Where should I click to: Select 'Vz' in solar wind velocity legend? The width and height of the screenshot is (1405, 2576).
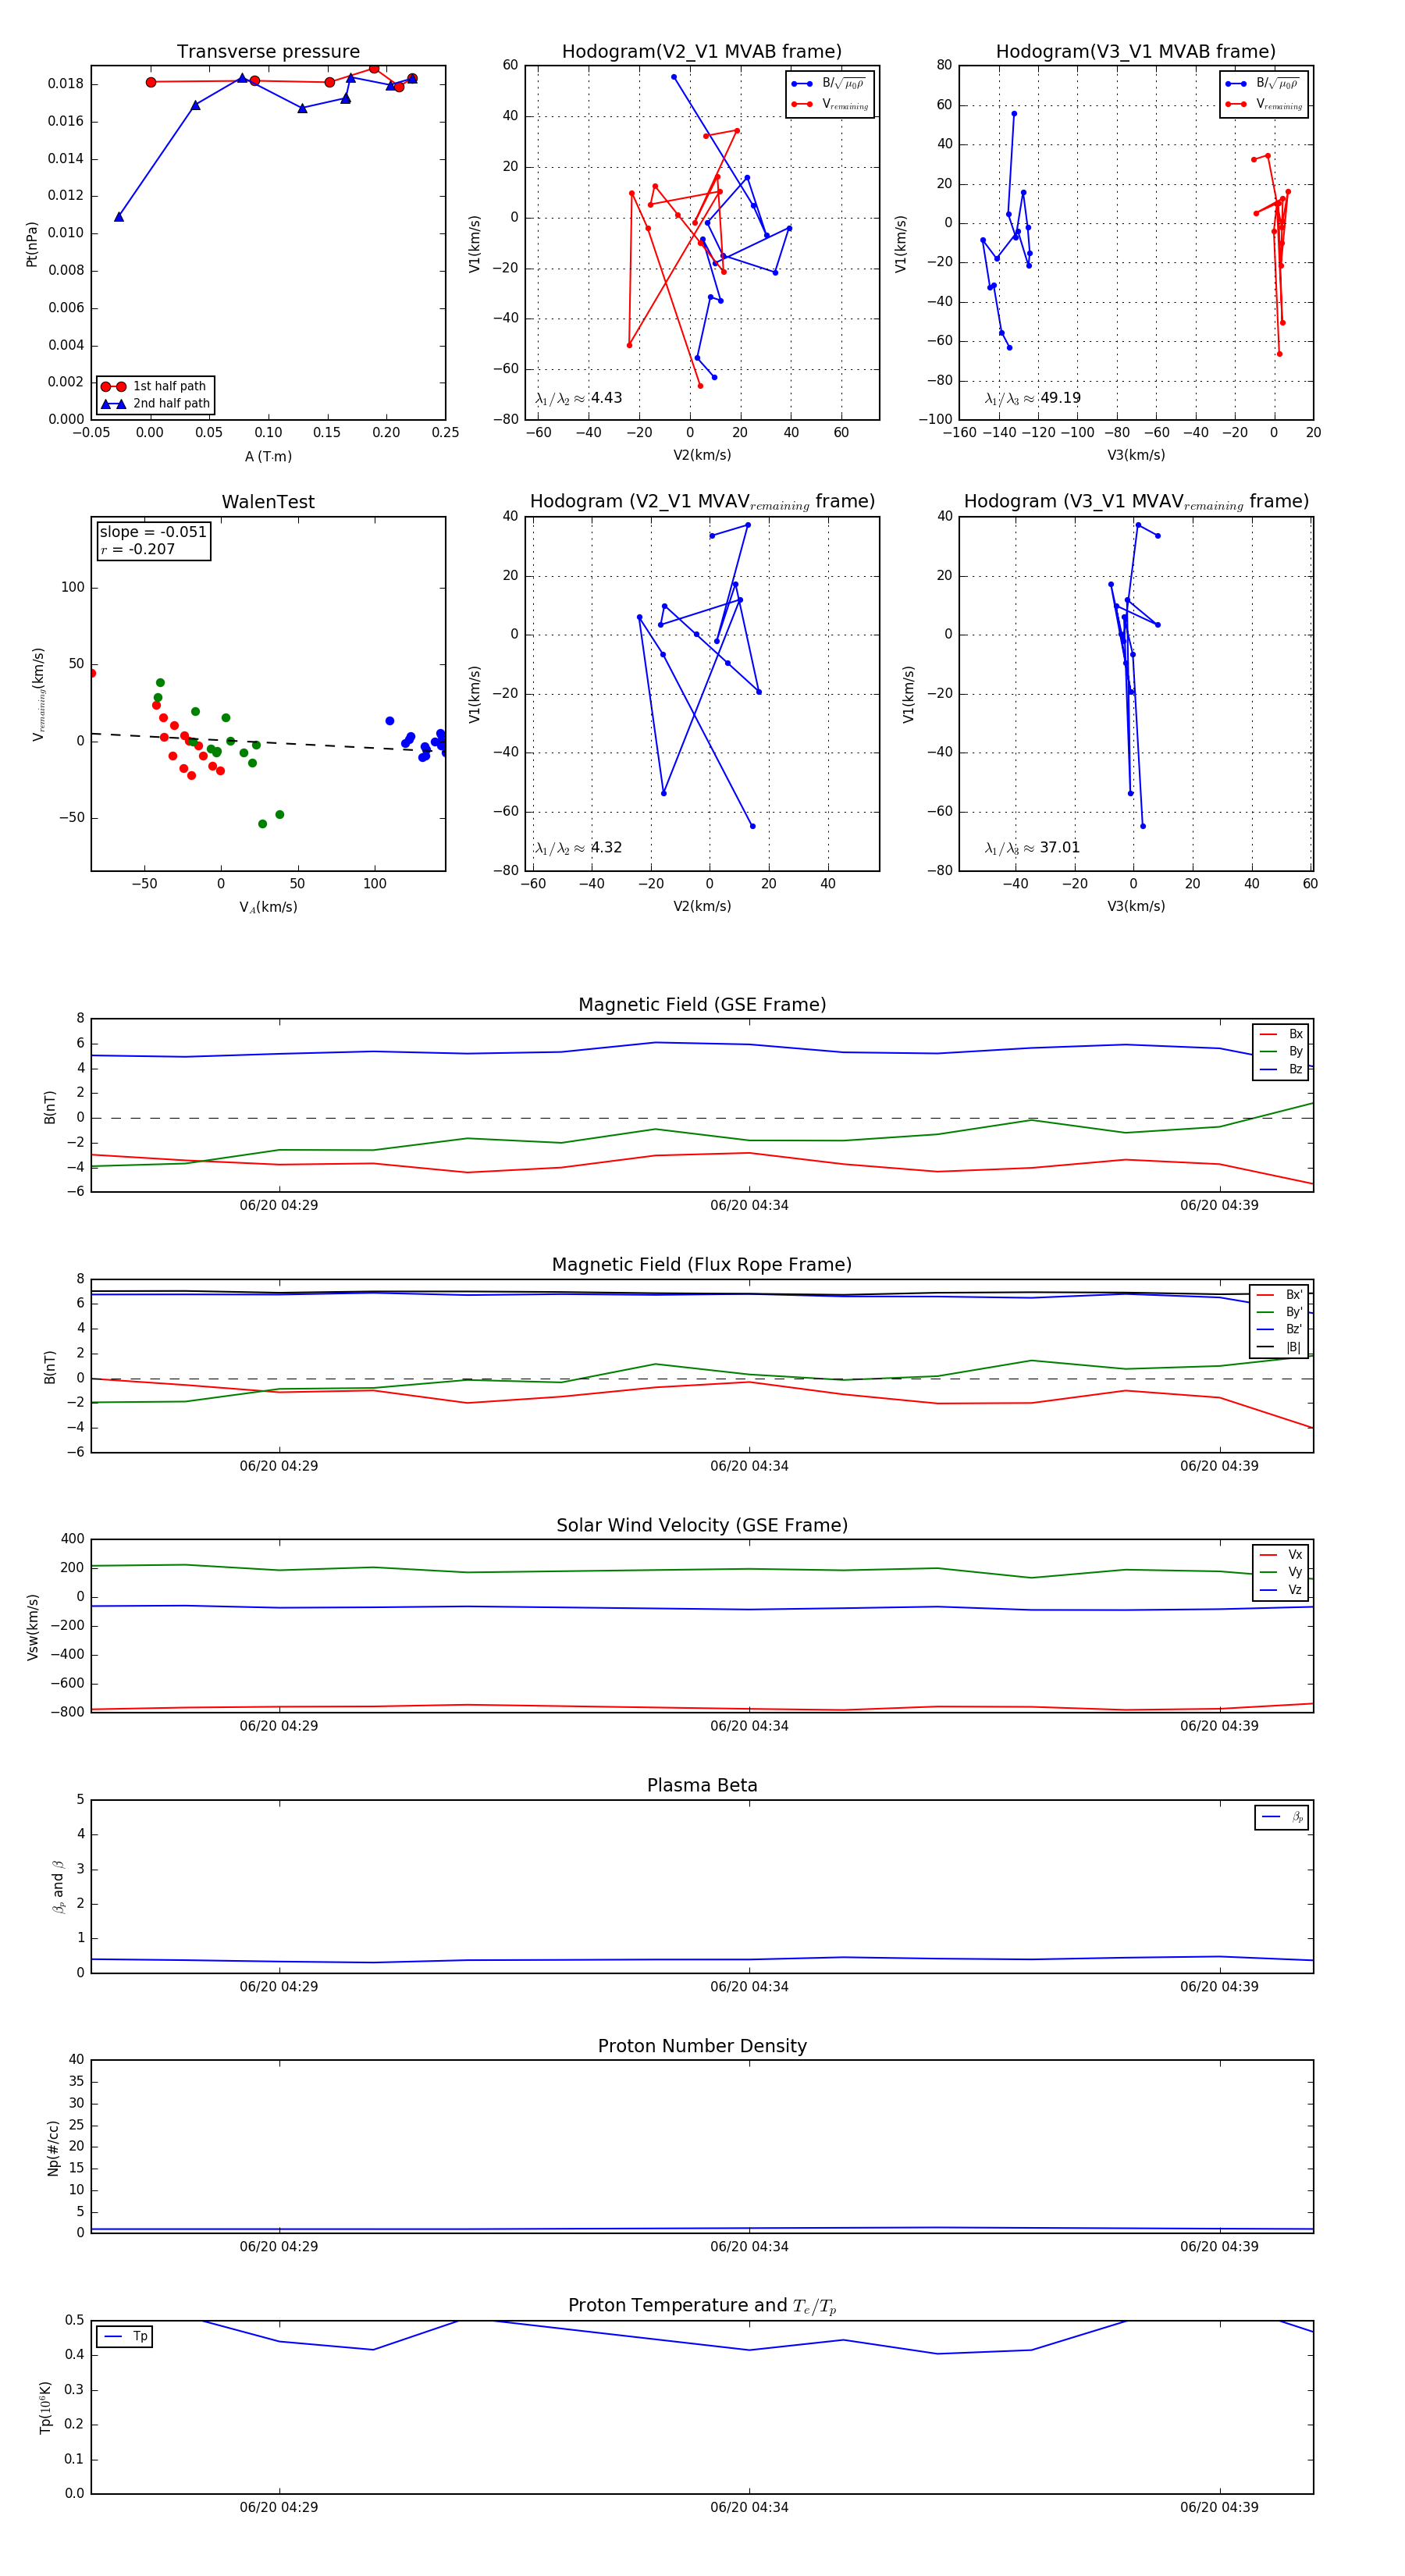(x=1281, y=1590)
